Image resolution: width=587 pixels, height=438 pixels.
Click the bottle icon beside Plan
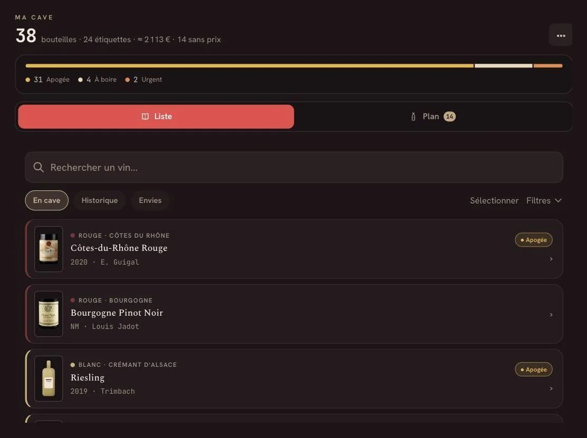[413, 116]
